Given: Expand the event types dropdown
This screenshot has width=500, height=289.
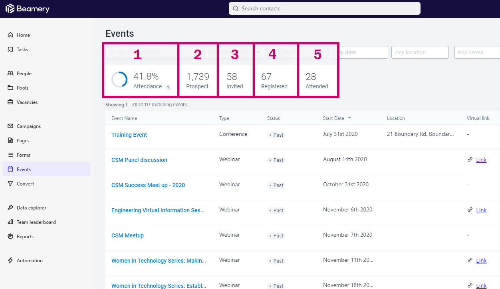Looking at the screenshot, I should [x=234, y=52].
